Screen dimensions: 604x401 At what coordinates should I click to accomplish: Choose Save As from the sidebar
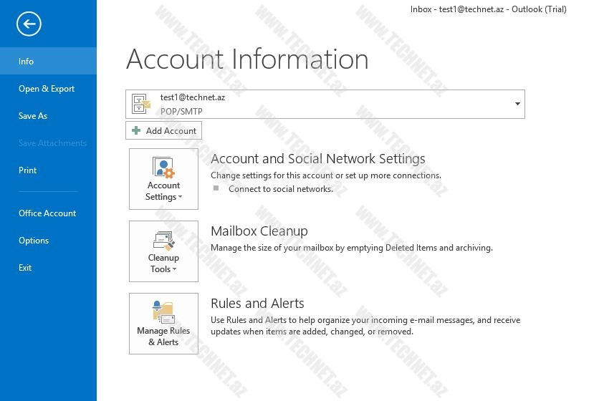click(x=33, y=116)
